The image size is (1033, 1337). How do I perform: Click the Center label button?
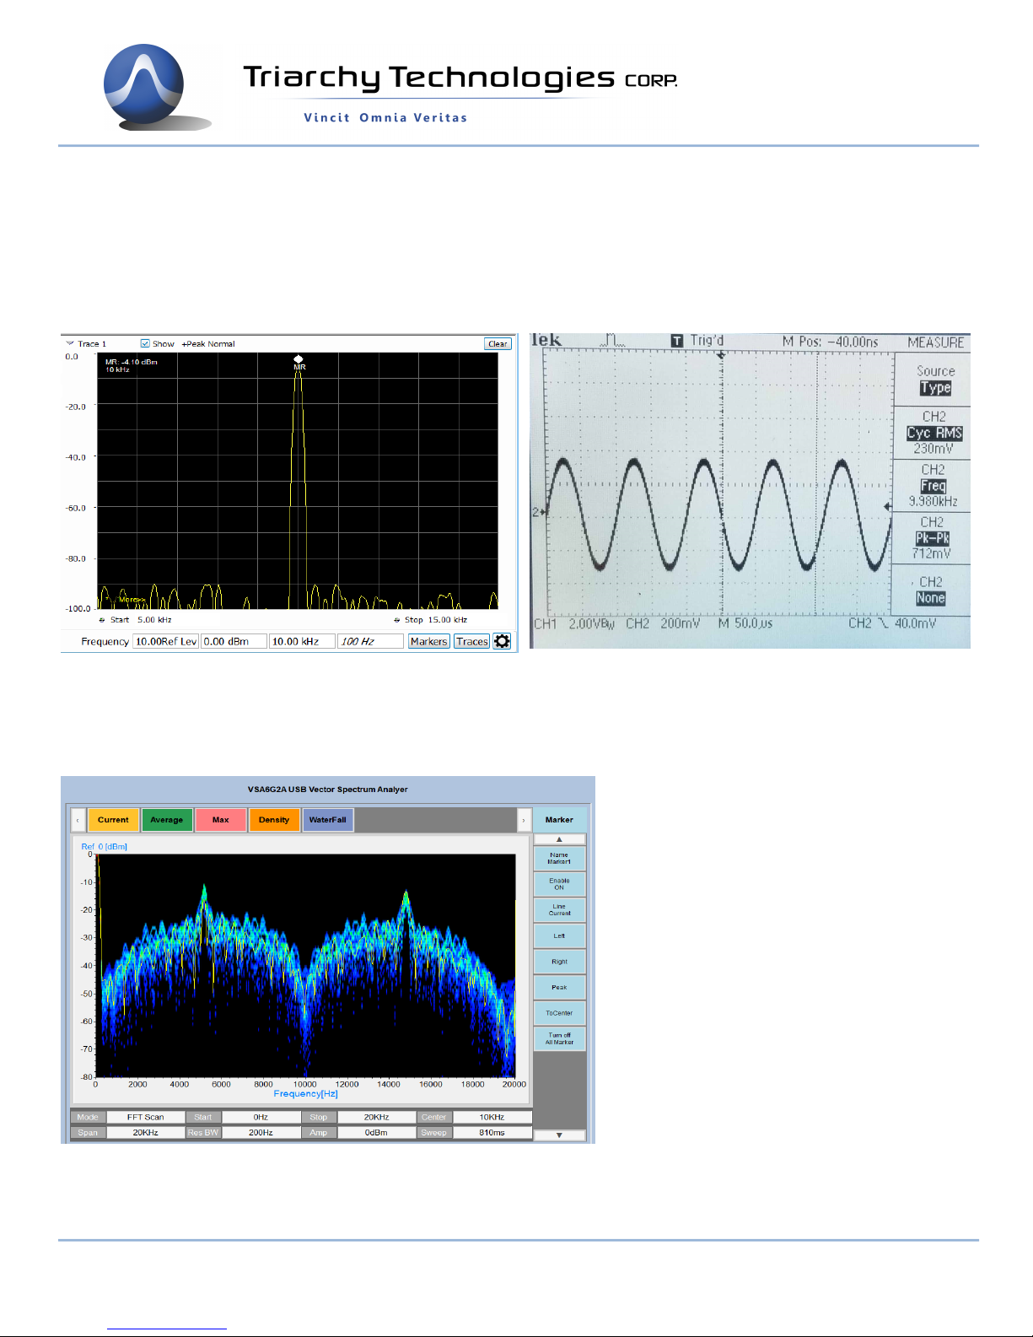434,1117
